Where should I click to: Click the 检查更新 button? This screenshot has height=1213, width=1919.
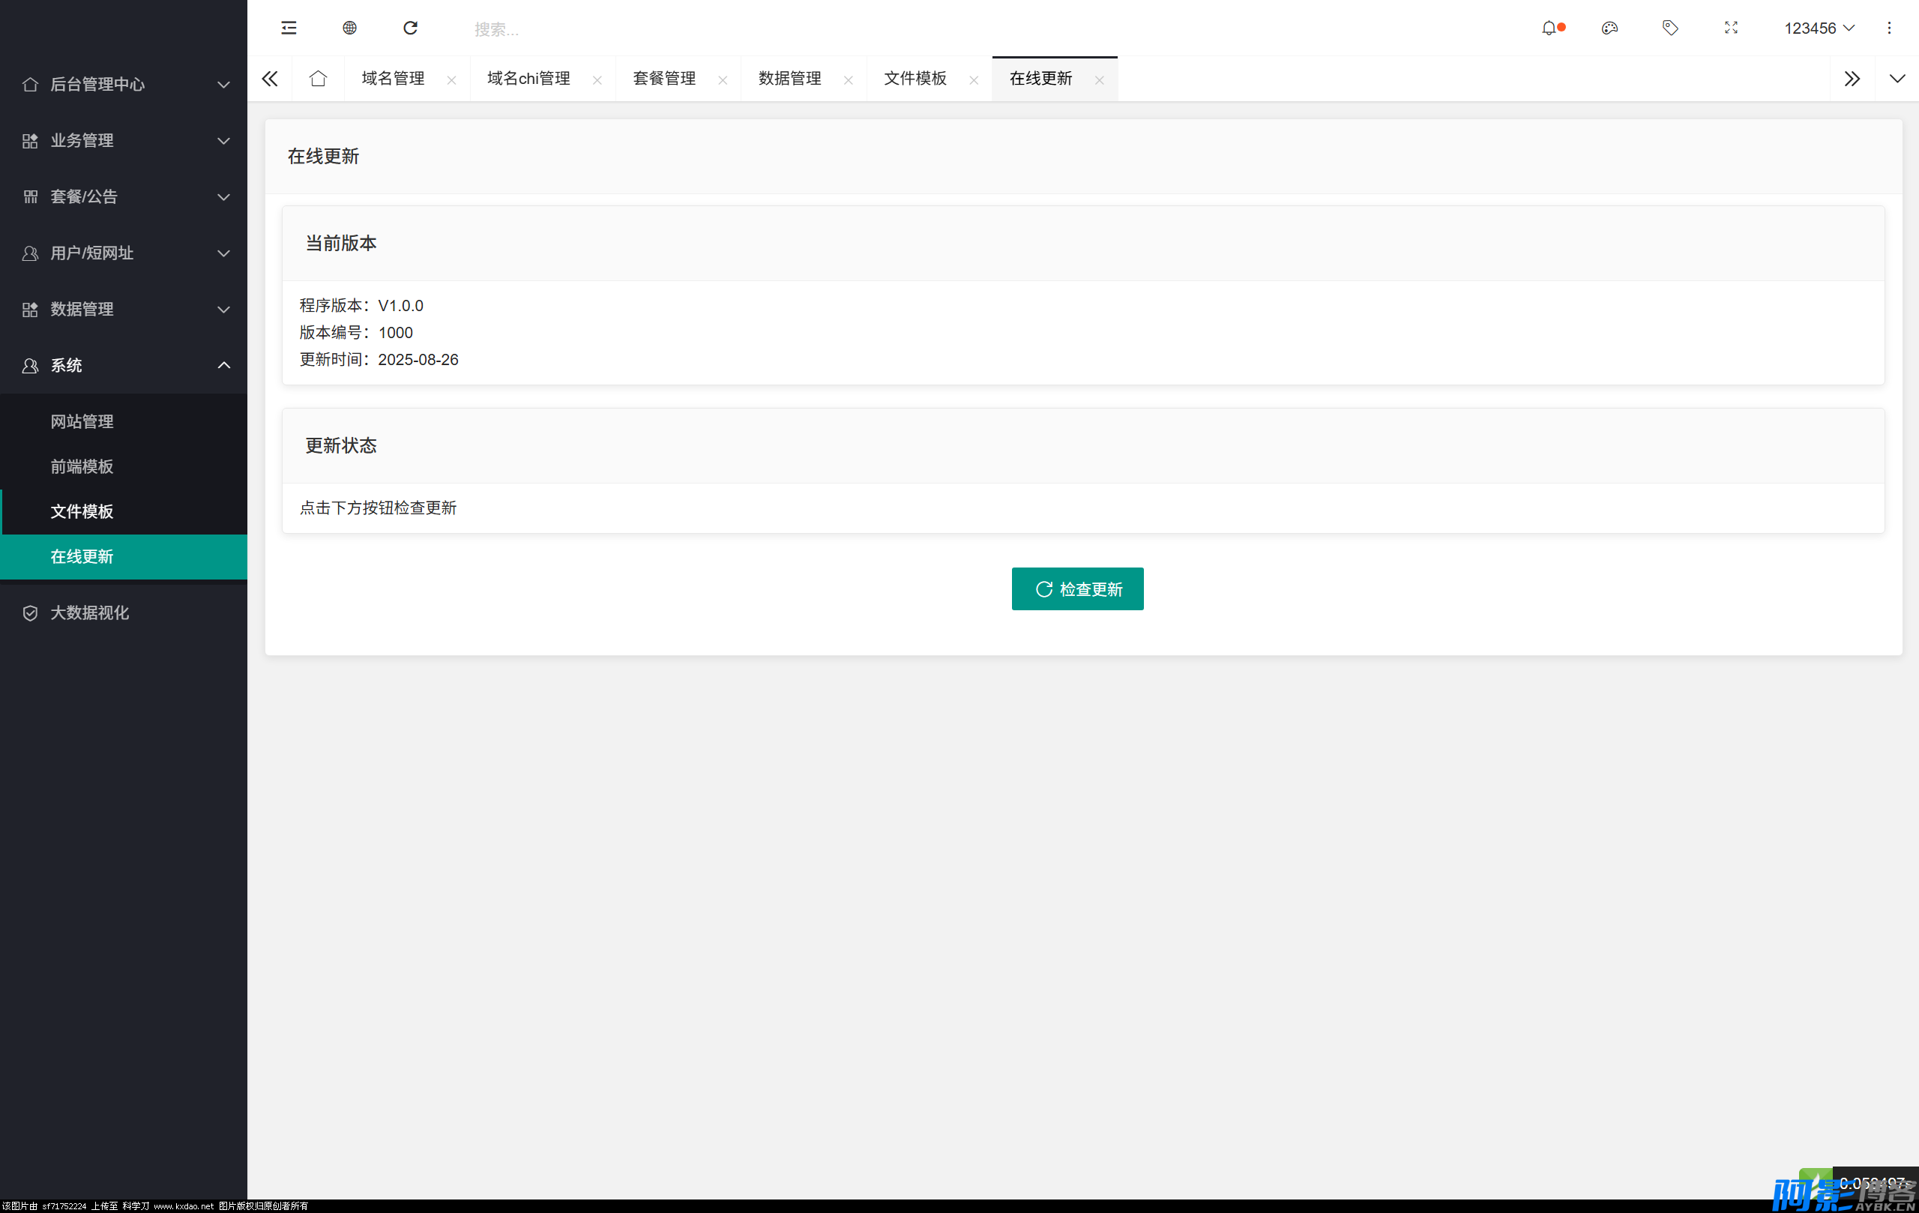[1076, 589]
